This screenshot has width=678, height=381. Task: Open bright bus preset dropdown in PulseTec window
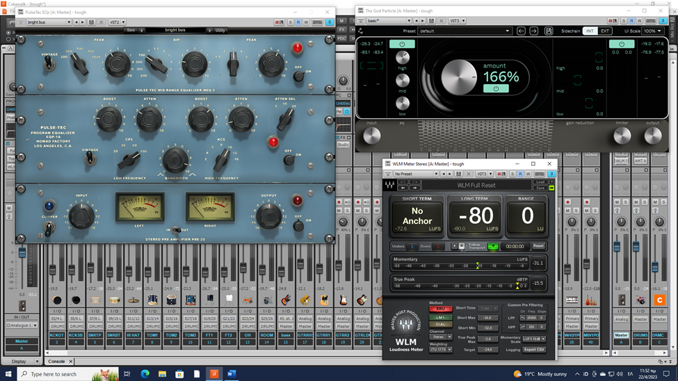click(x=49, y=22)
